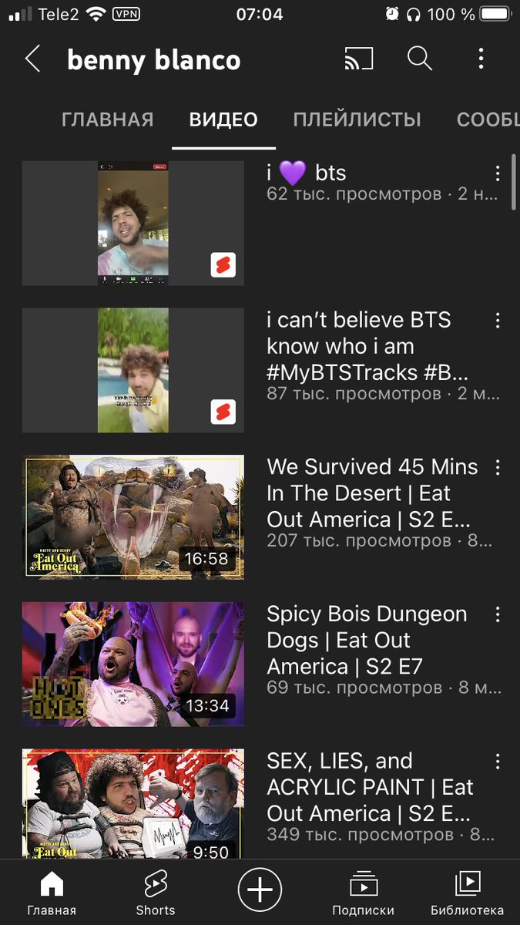Image resolution: width=520 pixels, height=925 pixels.
Task: Open 'i can't believe BTS know who i am' title
Action: (367, 346)
